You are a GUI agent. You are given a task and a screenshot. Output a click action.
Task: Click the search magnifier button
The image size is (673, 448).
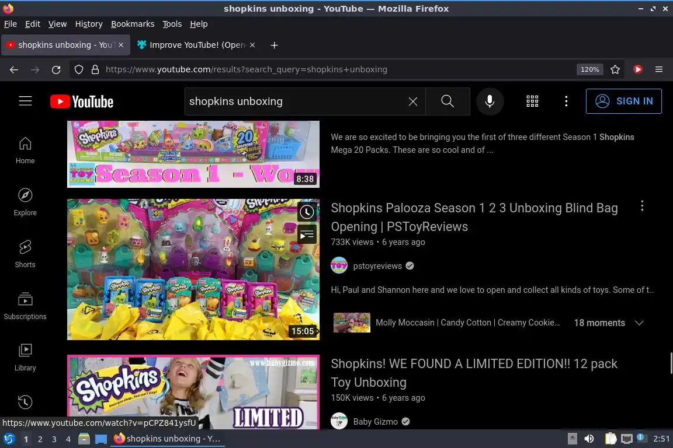pyautogui.click(x=447, y=101)
